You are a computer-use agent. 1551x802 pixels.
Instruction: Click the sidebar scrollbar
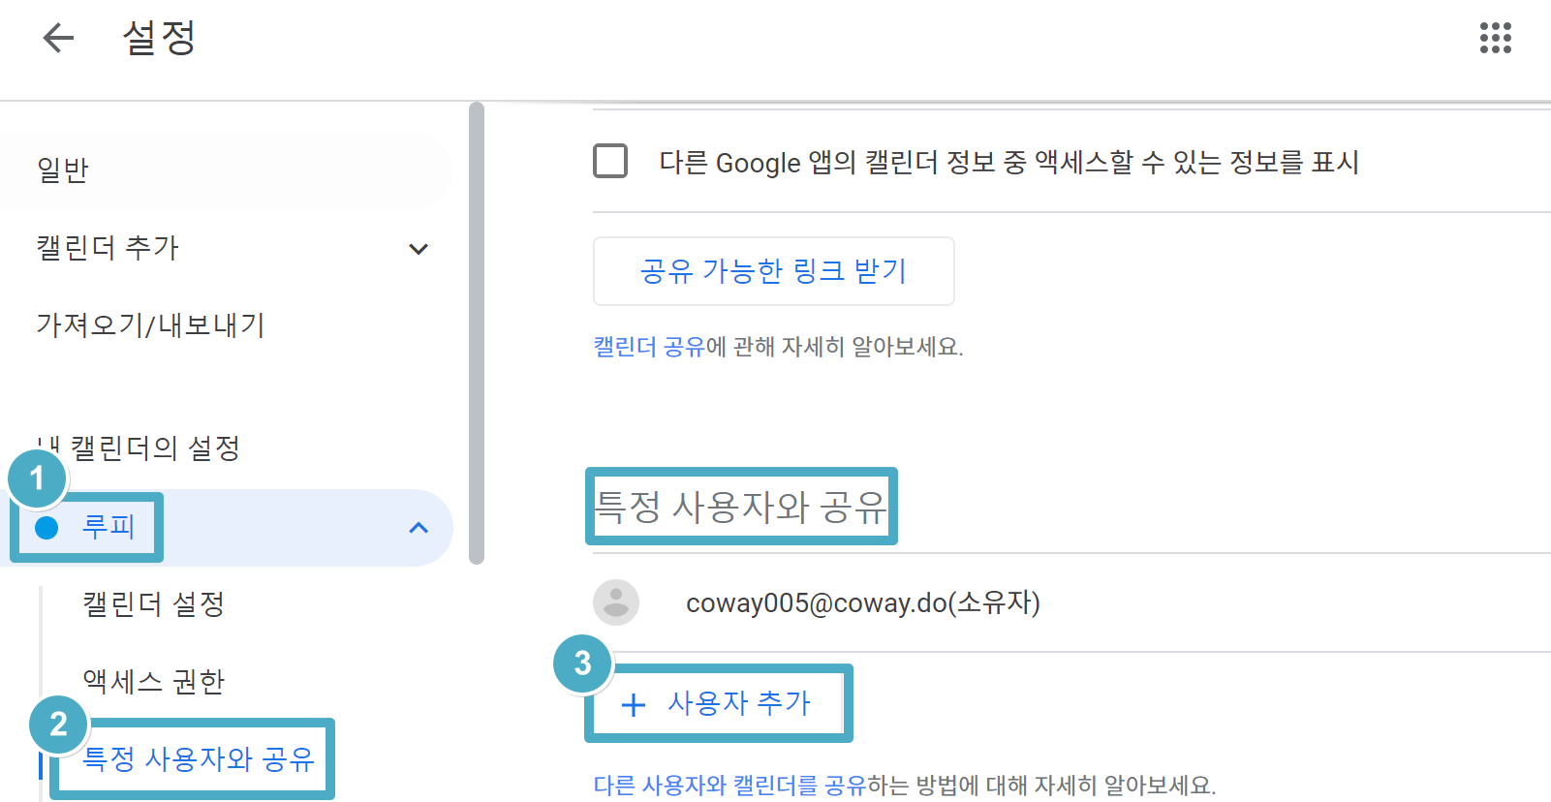pyautogui.click(x=476, y=332)
